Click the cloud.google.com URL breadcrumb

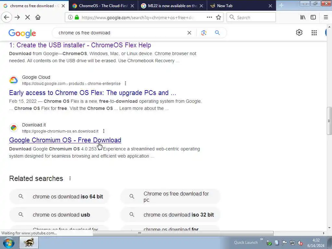coord(71,84)
